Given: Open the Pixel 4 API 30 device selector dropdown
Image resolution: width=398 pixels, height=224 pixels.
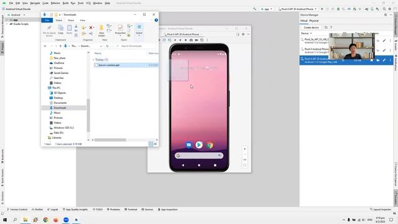Looking at the screenshot, I should tap(297, 9).
